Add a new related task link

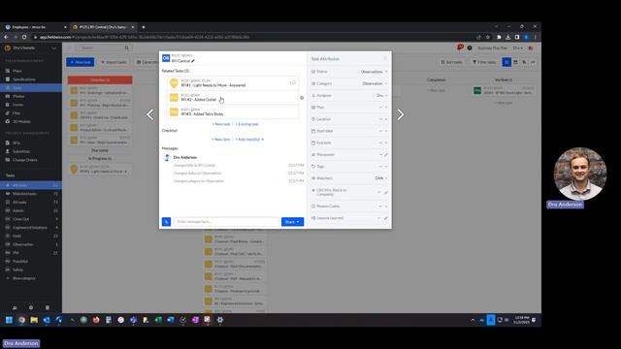click(x=221, y=124)
